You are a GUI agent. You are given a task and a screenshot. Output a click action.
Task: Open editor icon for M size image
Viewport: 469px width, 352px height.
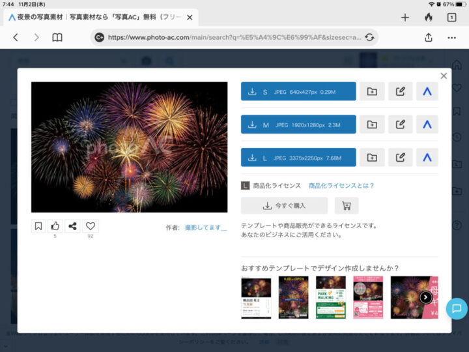(401, 125)
